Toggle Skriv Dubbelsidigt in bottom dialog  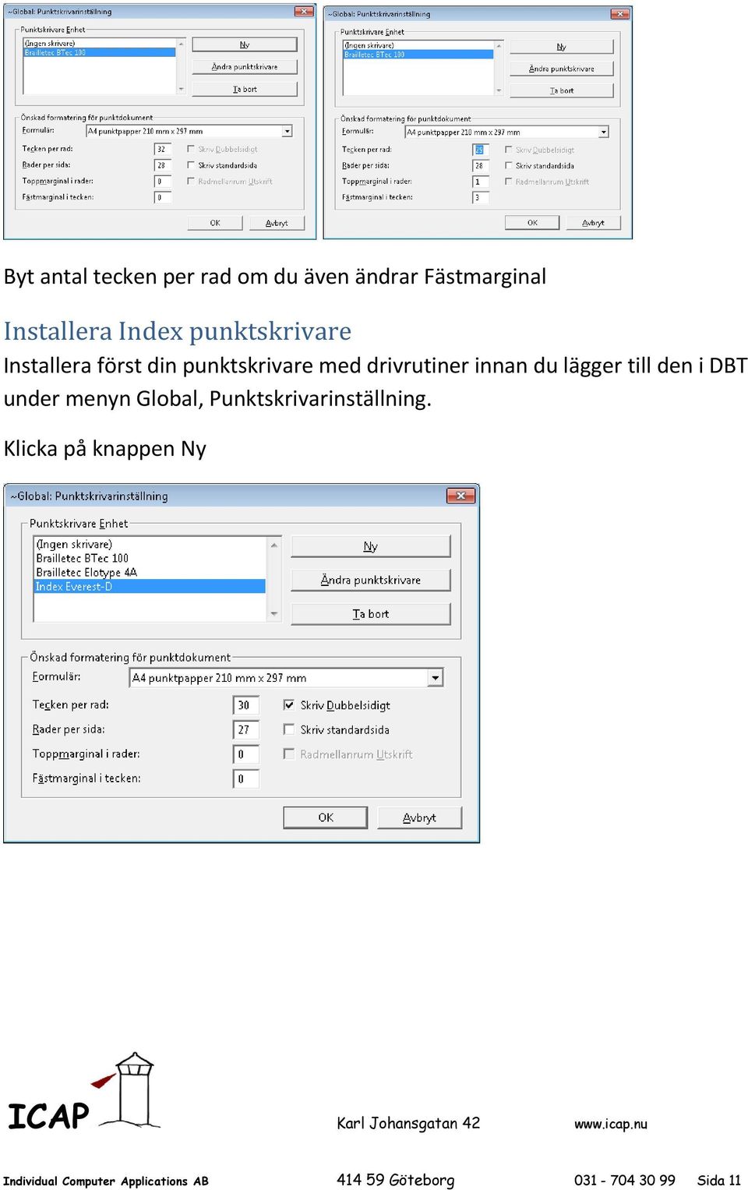pyautogui.click(x=289, y=705)
